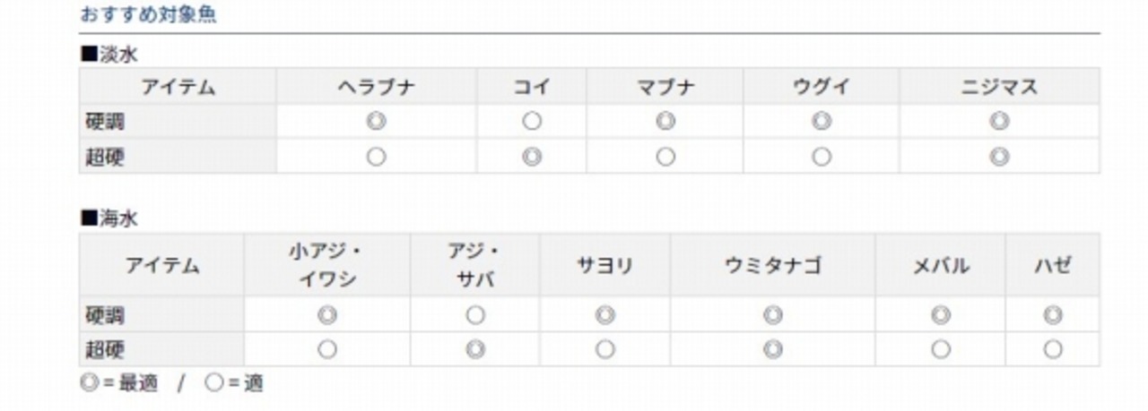This screenshot has height=411, width=1148.
Task: Click the 超硬 mark under ウミタナゴ
Action: pos(773,349)
